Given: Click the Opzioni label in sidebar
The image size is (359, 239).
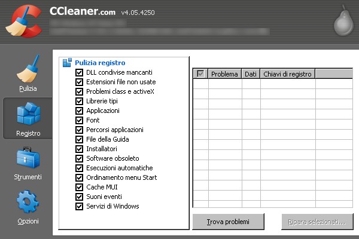Looking at the screenshot, I should click(x=28, y=221).
